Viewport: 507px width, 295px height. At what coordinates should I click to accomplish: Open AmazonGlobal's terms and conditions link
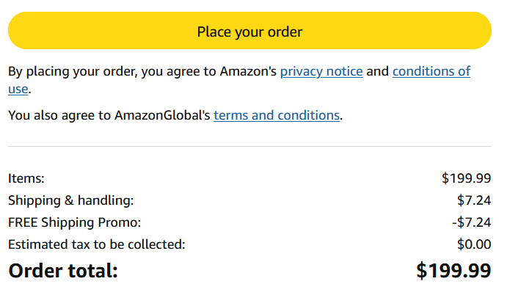tap(277, 115)
